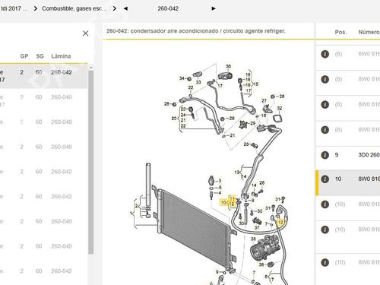Viewport: 380px width, 285px height.
Task: Close the left panel with the X icon
Action: (86, 33)
